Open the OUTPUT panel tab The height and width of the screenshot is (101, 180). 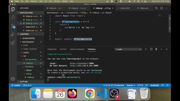point(63,49)
